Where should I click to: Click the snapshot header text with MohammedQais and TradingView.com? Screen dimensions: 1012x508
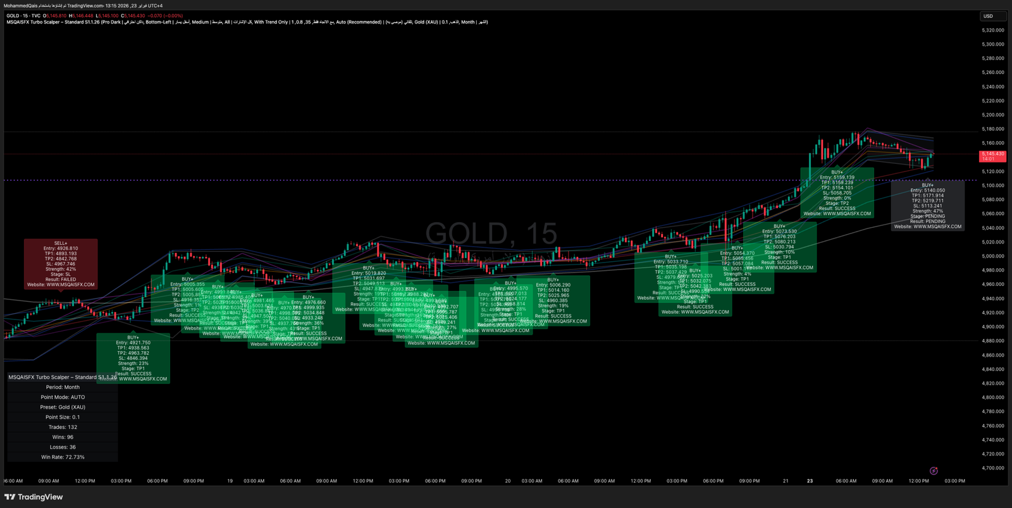click(83, 6)
